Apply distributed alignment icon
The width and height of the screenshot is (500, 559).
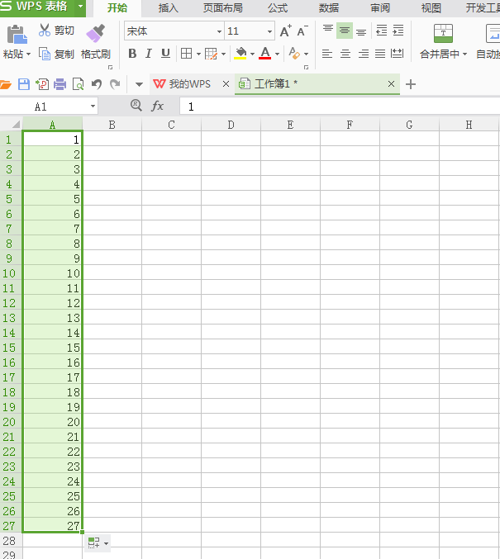[397, 54]
